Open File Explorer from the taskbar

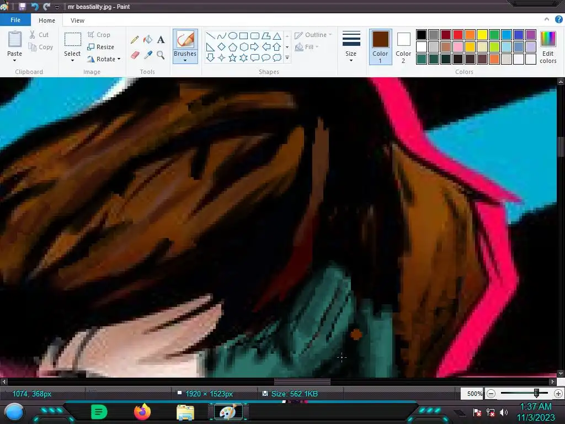185,412
